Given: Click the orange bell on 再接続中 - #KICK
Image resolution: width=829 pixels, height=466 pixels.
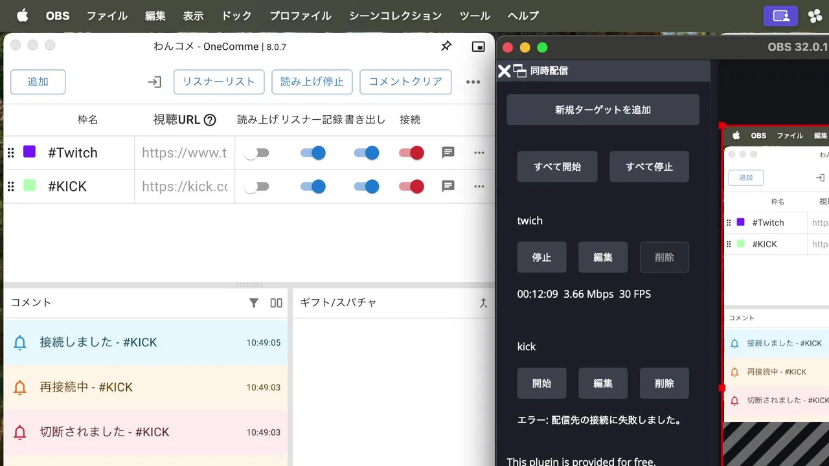Looking at the screenshot, I should 20,388.
